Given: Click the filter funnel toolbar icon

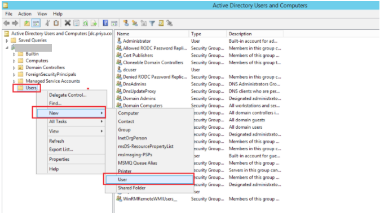Looking at the screenshot, I should tap(152, 23).
